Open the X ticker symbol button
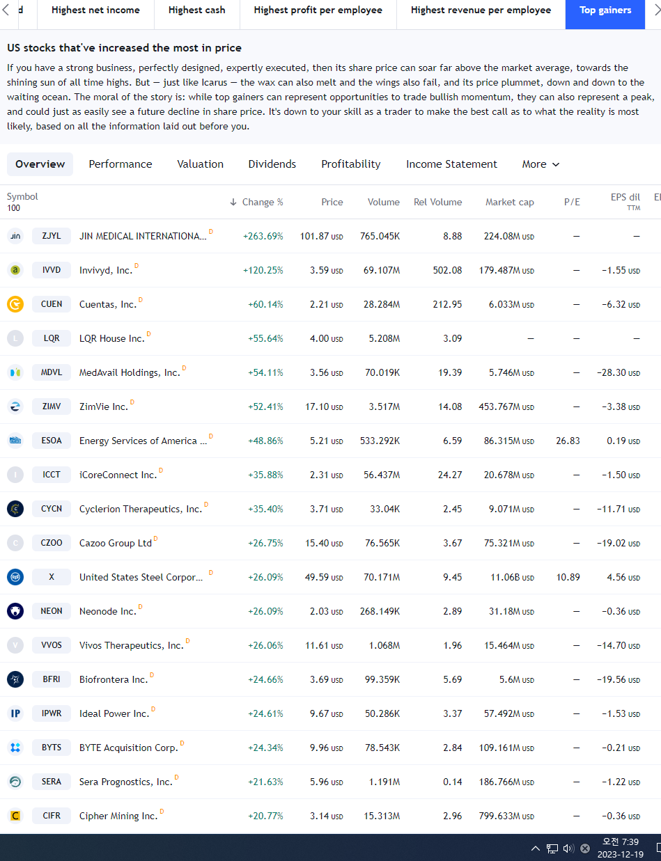This screenshot has height=861, width=661. [x=52, y=577]
